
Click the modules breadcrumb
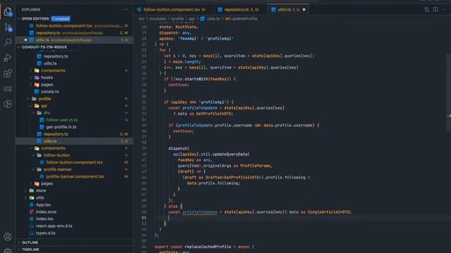[x=158, y=19]
